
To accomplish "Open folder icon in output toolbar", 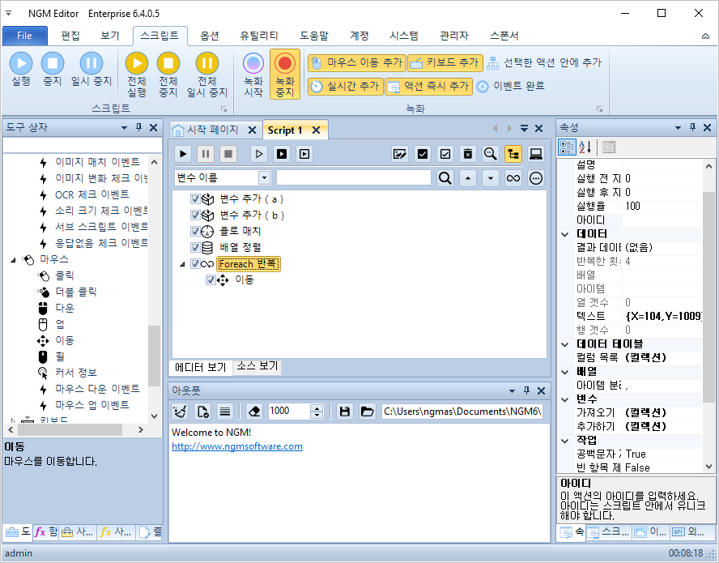I will [x=367, y=412].
